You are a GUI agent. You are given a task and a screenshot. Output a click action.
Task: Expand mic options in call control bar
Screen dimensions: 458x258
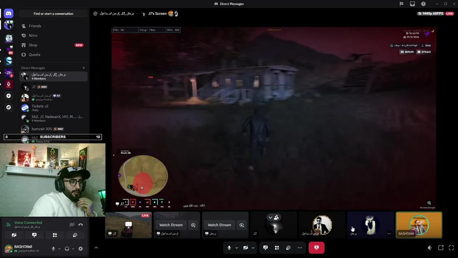237,248
